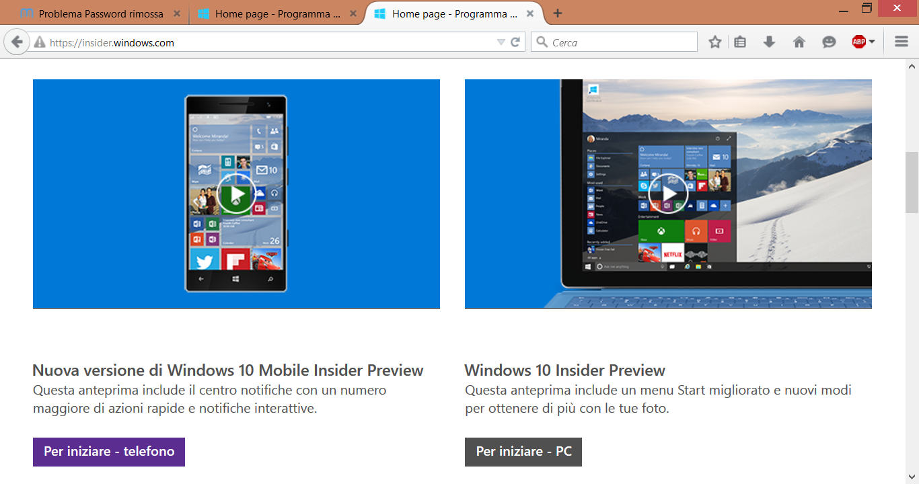Click Nuova versione di Windows 10 Mobile heading

point(228,370)
